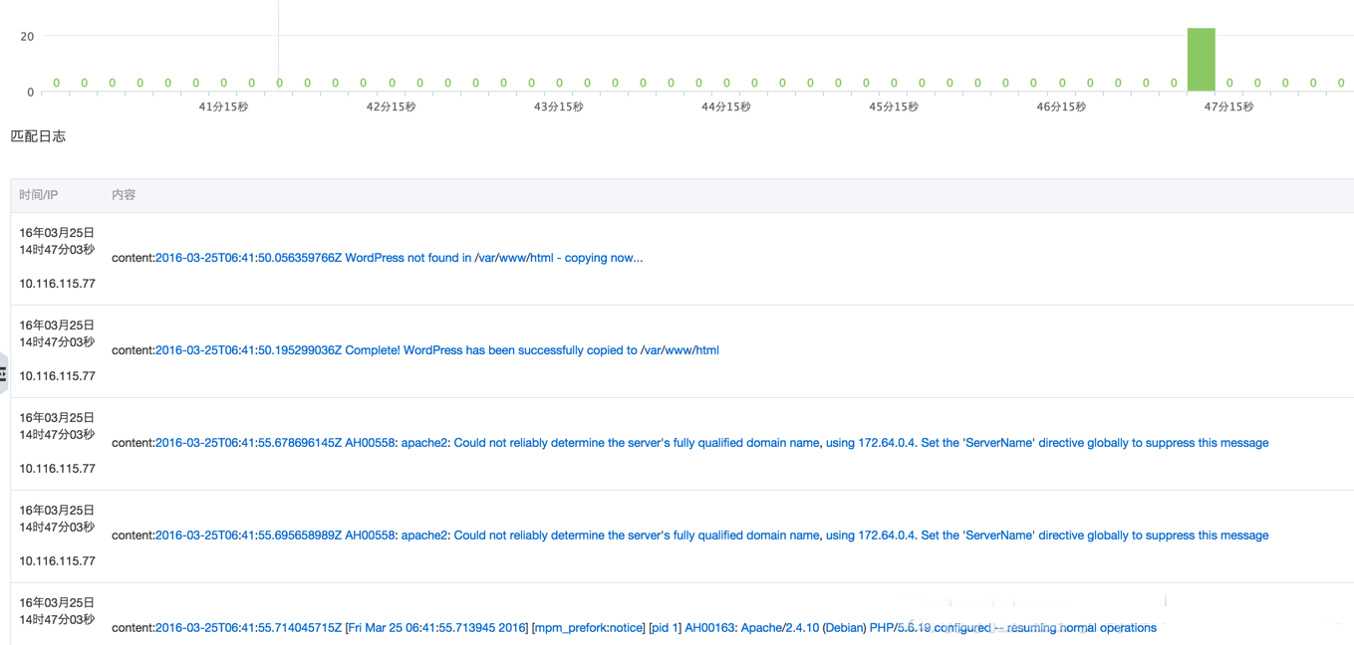Click the 内容 column header
This screenshot has height=645, width=1354.
124,195
